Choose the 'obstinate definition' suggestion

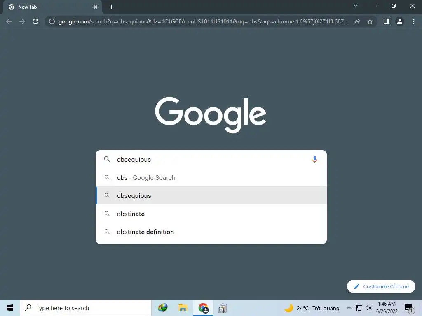click(x=211, y=232)
